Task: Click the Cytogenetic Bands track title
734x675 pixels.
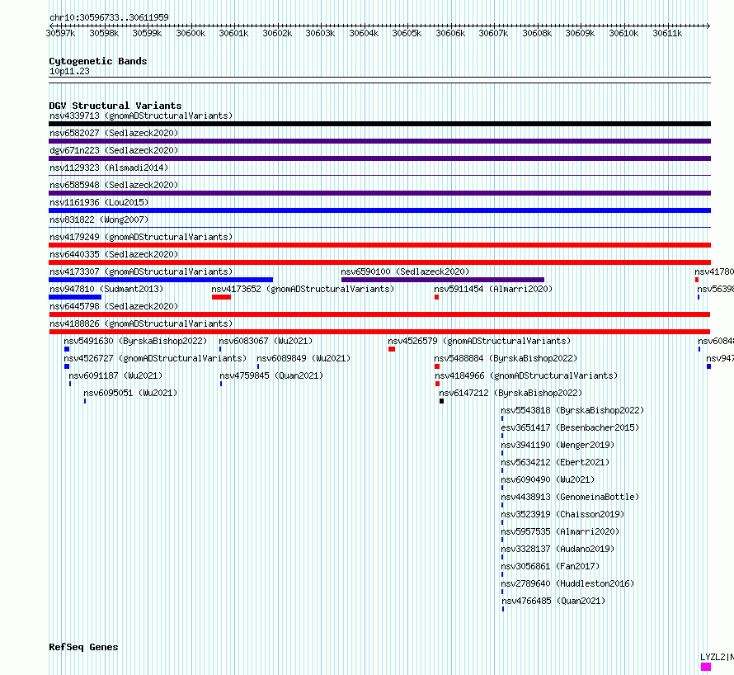Action: pos(97,61)
